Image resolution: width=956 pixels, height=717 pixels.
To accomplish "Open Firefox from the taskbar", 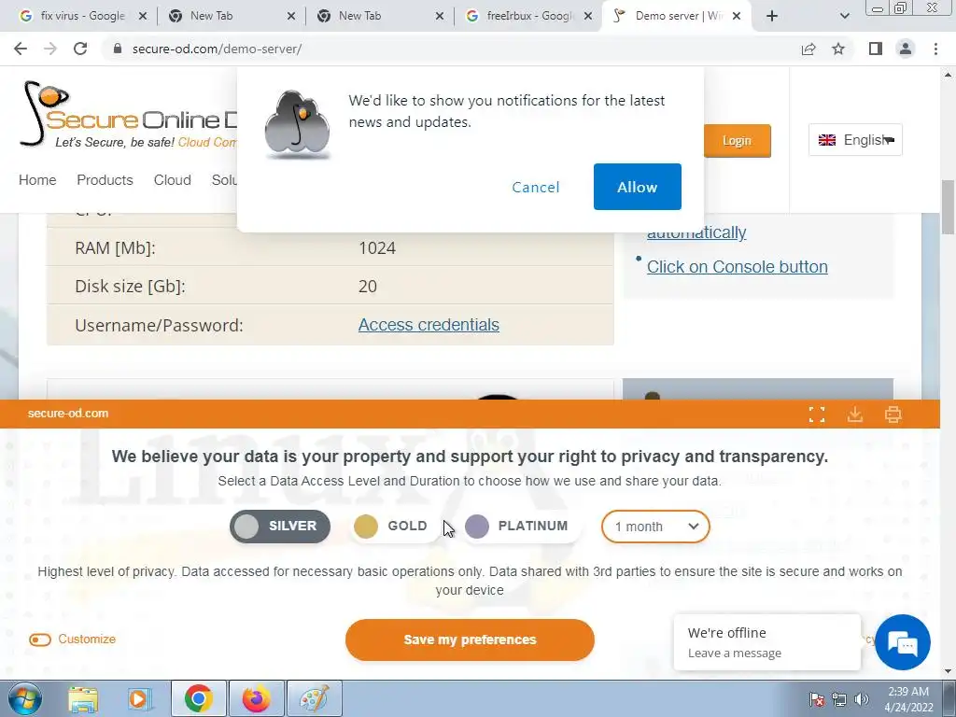I will (x=256, y=698).
